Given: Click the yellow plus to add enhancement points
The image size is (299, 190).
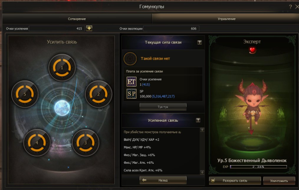Looking at the screenshot, I should click(x=89, y=29).
